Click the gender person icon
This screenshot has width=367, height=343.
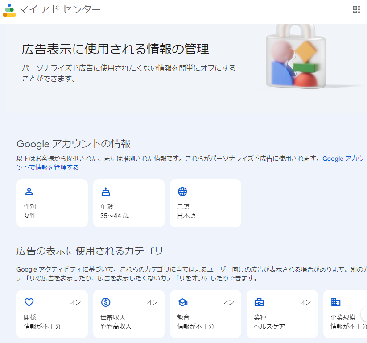point(29,192)
